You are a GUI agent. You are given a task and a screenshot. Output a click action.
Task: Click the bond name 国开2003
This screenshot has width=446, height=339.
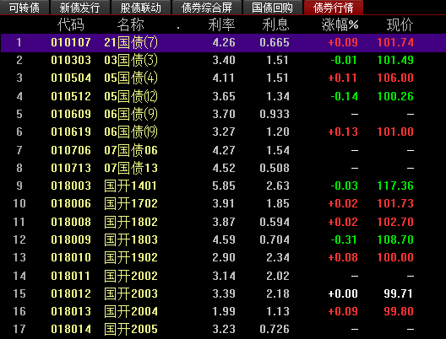[131, 293]
